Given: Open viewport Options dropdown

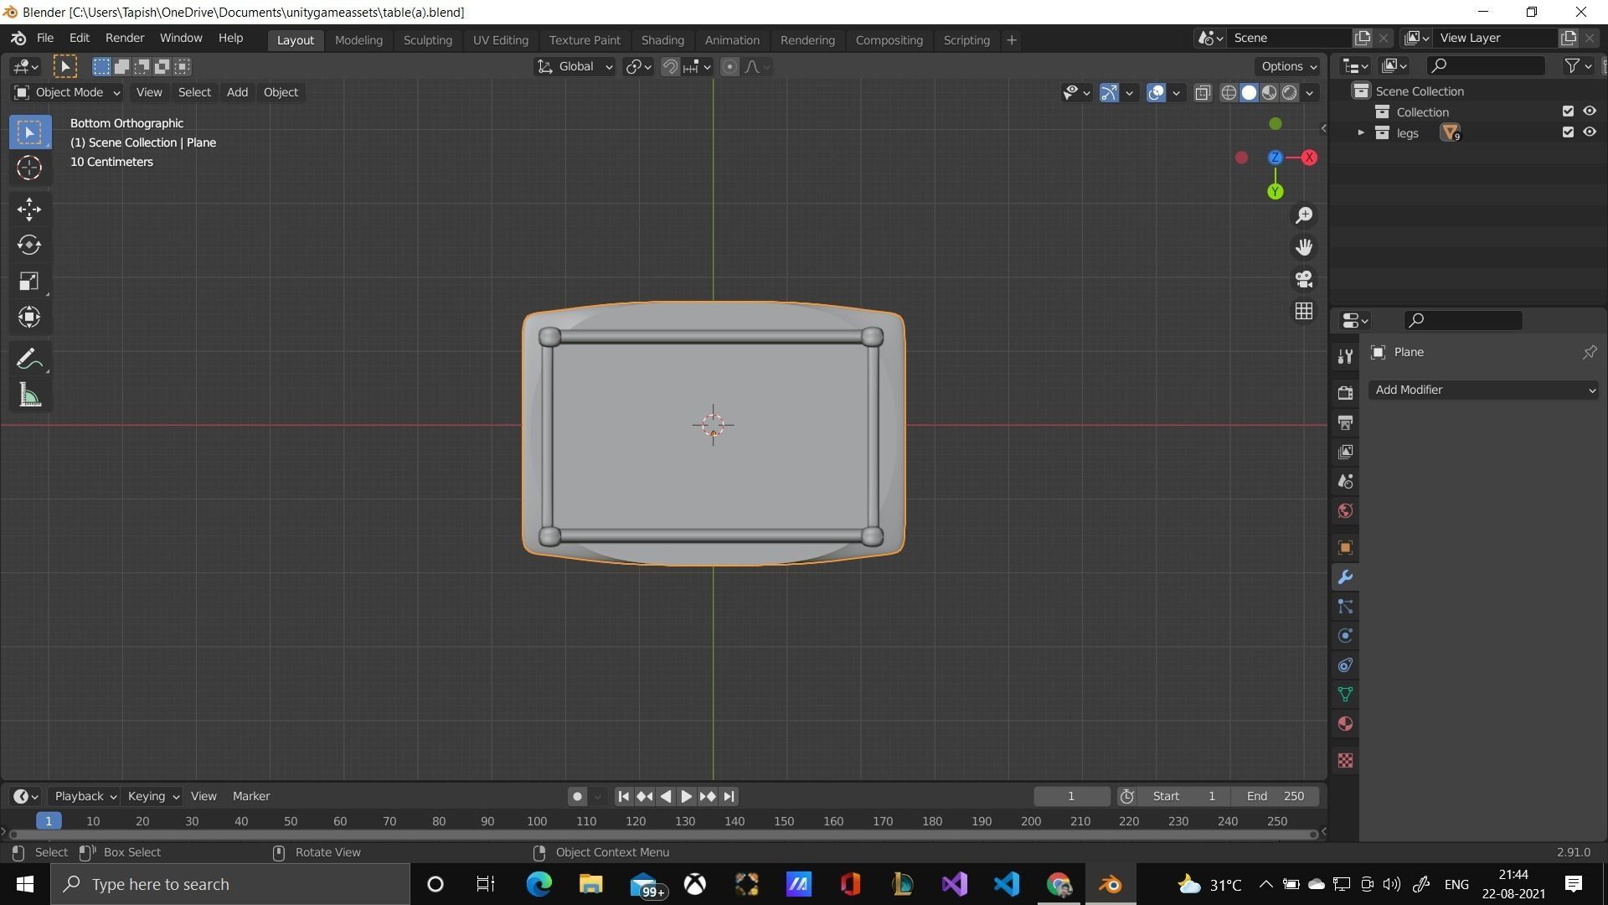Looking at the screenshot, I should pyautogui.click(x=1288, y=67).
